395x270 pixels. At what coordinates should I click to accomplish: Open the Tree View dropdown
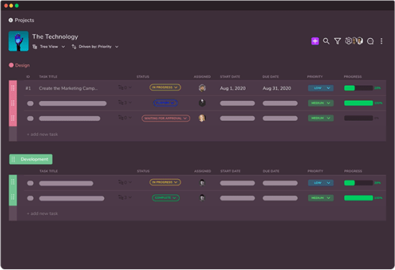tap(49, 47)
